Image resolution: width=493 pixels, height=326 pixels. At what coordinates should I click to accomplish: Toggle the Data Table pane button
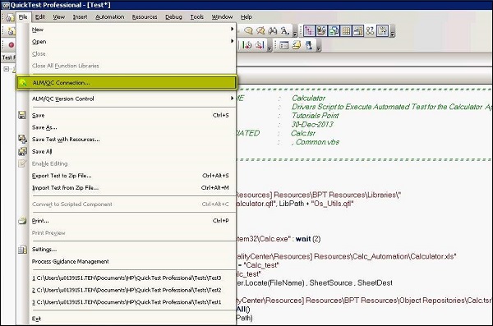click(346, 31)
